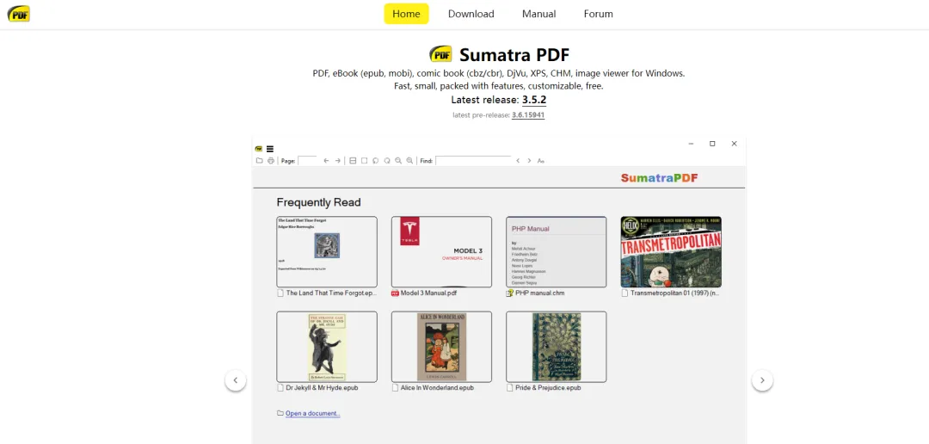Open the pre-release 3.6.15941 link

(x=528, y=115)
